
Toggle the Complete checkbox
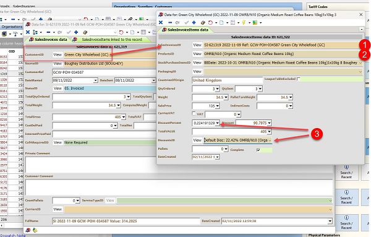(x=258, y=150)
